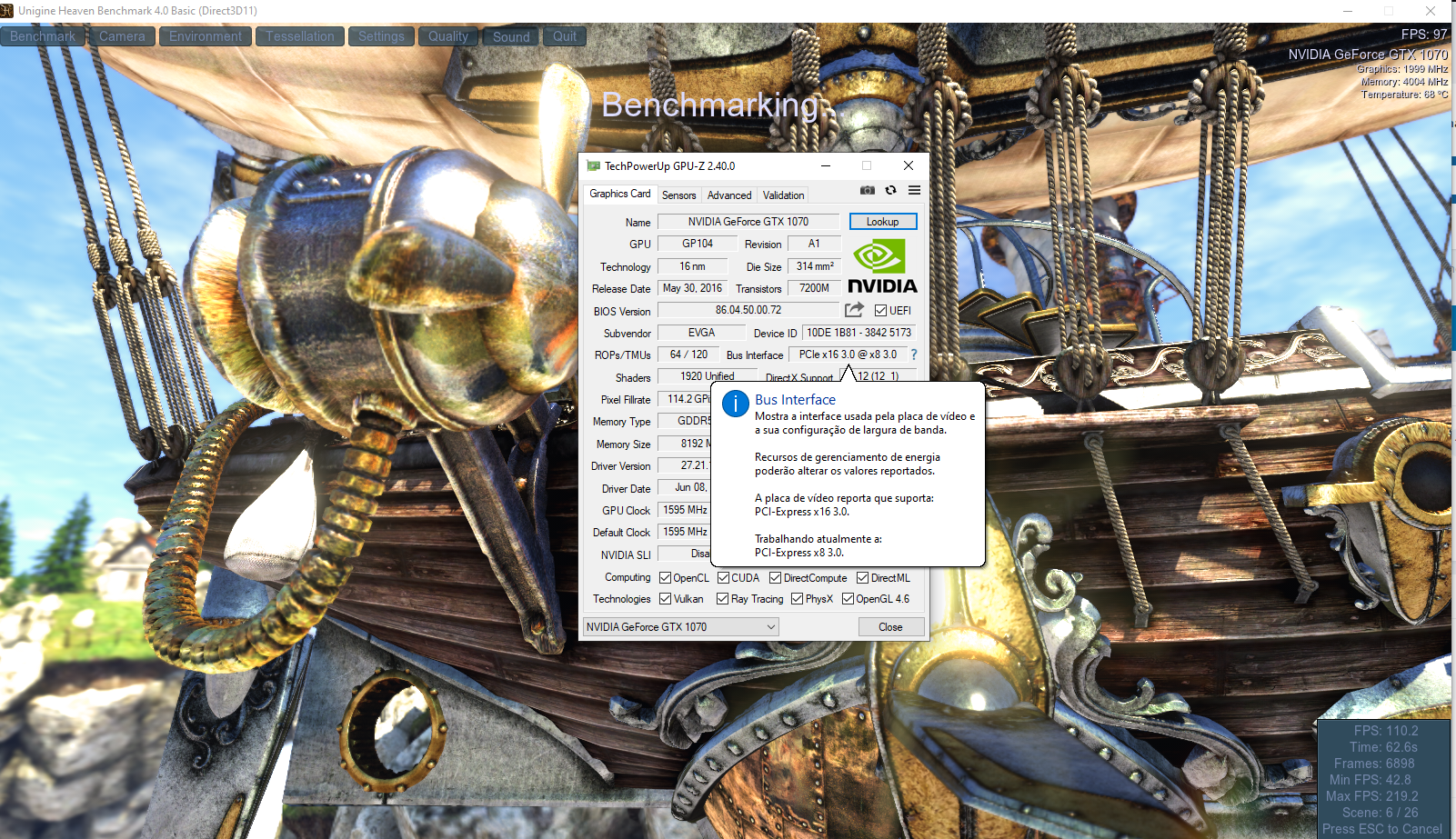Minimize the Unigine Heaven window

click(x=1347, y=11)
